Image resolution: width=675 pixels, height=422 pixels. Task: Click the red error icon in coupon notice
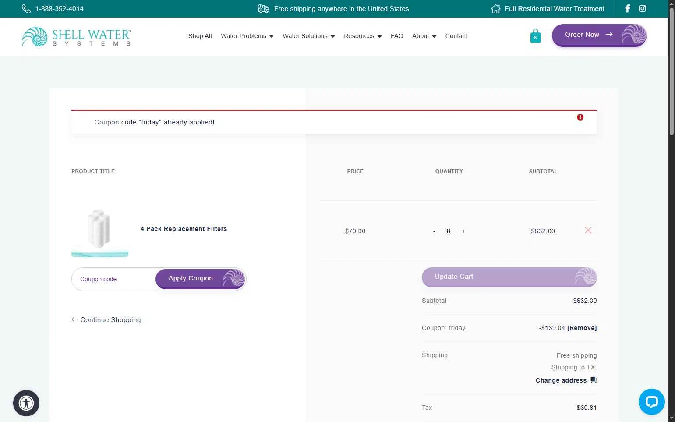[x=580, y=117]
